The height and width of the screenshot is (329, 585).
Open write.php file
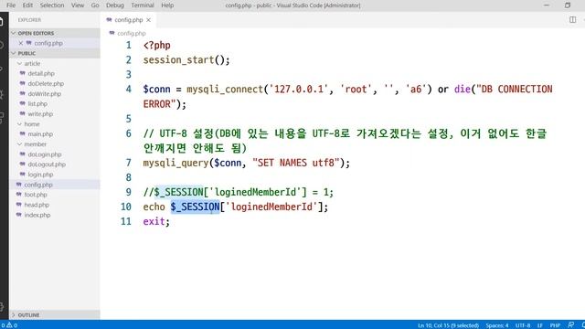click(40, 113)
